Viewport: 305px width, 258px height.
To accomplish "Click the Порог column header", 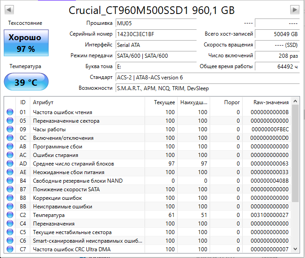I will pyautogui.click(x=226, y=102).
